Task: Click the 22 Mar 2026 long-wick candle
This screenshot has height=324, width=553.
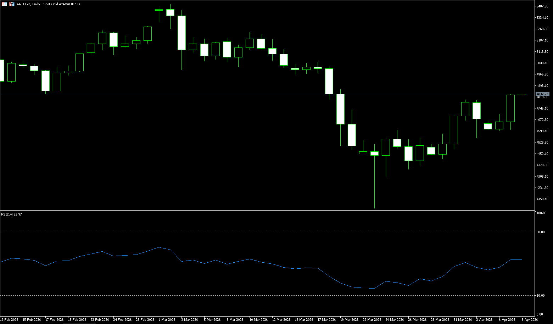Action: pos(374,177)
